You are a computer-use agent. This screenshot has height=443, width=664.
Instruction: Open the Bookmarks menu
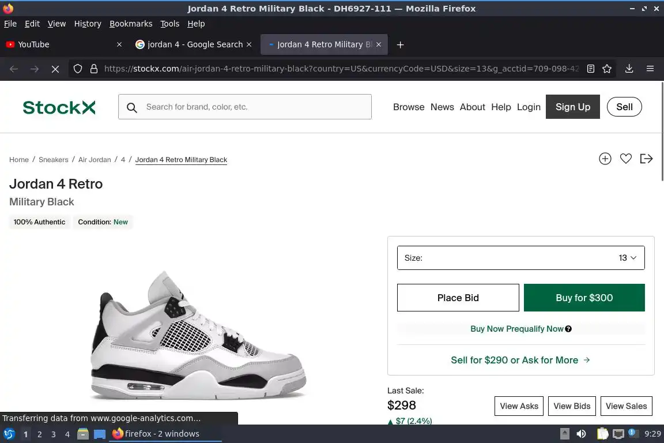click(x=131, y=24)
